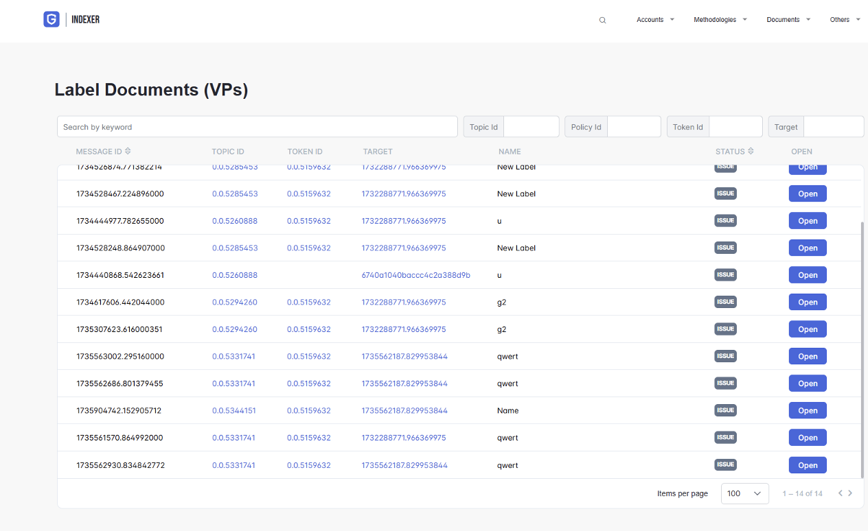Follow topic link 0.0.5344151
The width and height of the screenshot is (868, 531).
(233, 411)
